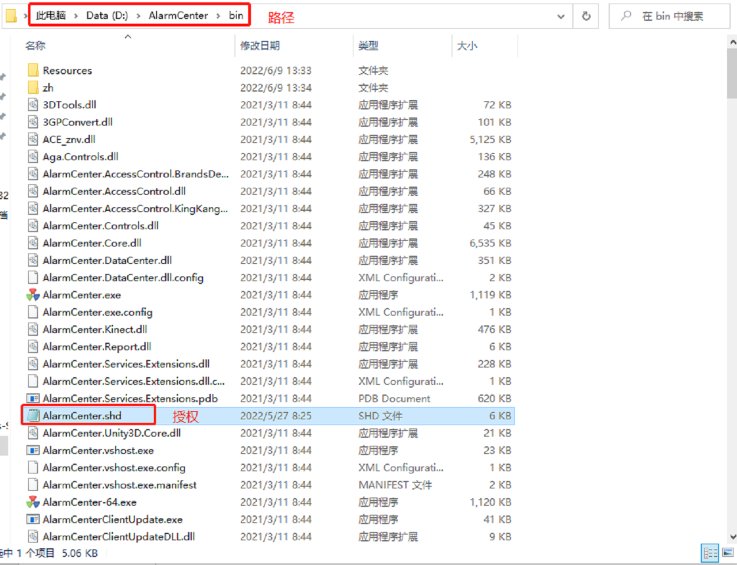Click the AlarmCenter.vshost.exe icon
This screenshot has width=737, height=565.
click(33, 450)
